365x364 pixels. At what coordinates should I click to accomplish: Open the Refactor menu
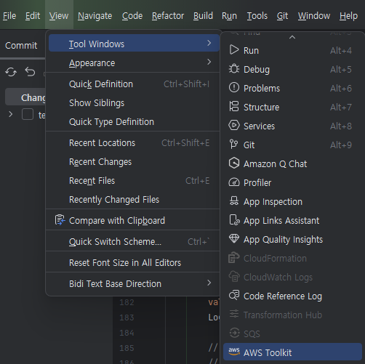(x=168, y=16)
